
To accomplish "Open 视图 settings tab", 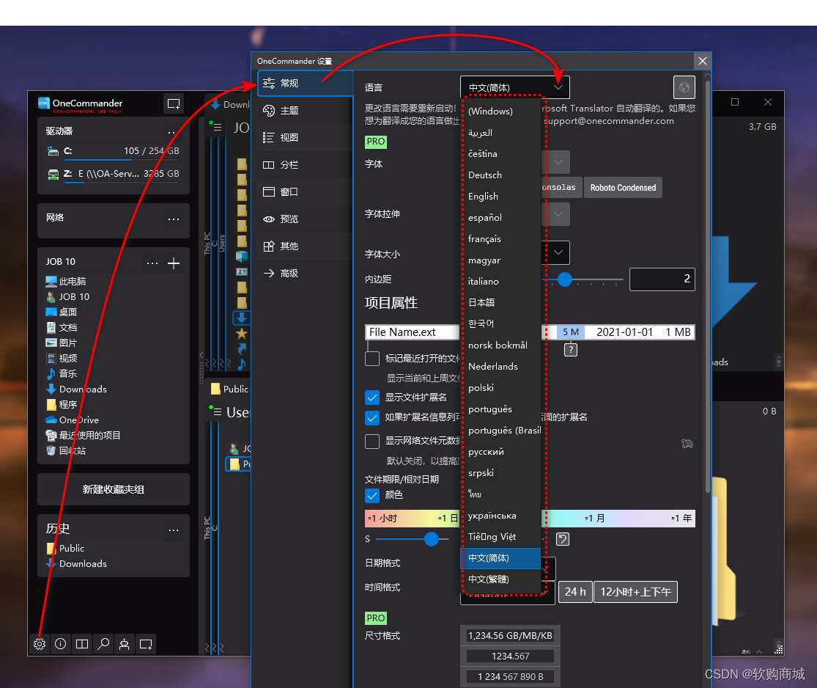I will (306, 138).
